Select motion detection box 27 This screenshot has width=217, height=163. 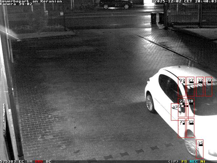pos(190,87)
